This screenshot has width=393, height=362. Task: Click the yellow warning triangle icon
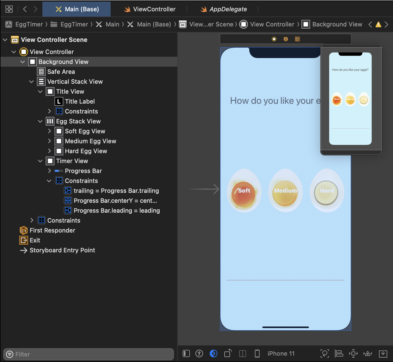[378, 25]
